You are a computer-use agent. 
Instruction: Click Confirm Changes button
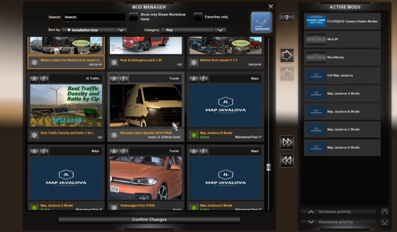[x=149, y=220]
